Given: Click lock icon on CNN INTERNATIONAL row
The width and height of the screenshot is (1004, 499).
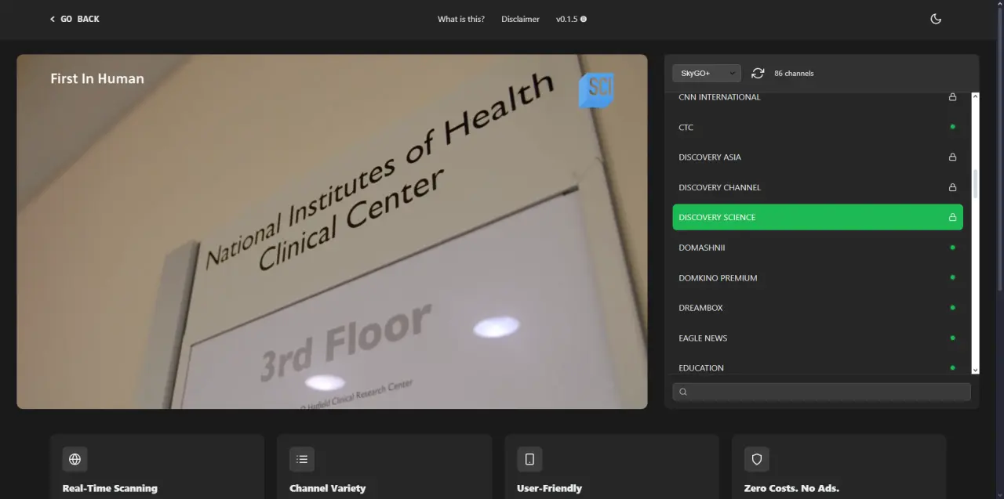Looking at the screenshot, I should (952, 97).
